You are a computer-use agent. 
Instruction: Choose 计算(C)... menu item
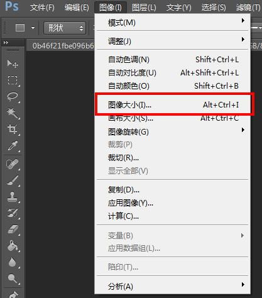point(172,216)
